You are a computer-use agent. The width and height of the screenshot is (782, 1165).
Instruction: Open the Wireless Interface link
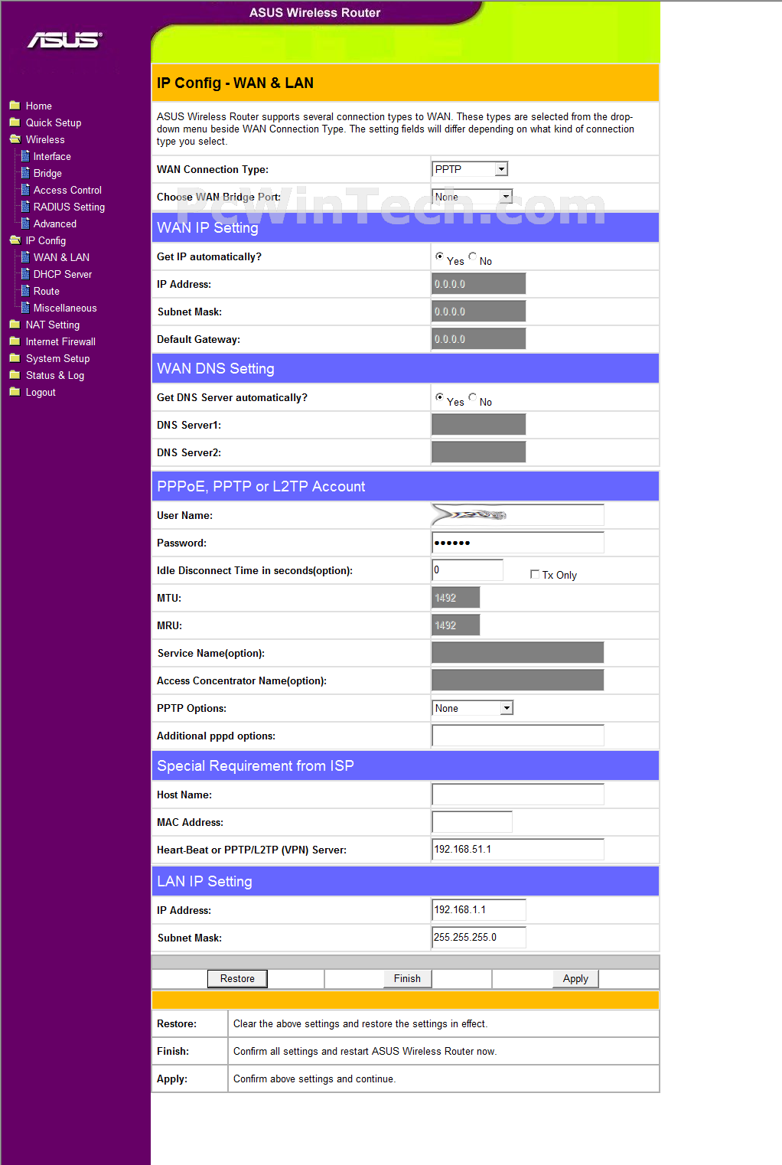(52, 156)
